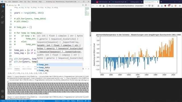Image resolution: width=182 pixels, height=102 pixels.
Task: Open VS Code Help menu
Action: click(40, 2)
